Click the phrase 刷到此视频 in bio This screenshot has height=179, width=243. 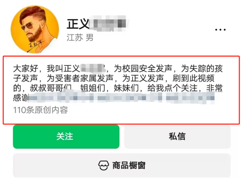194,78
